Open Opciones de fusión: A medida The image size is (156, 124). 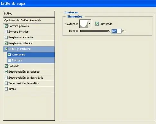[x=29, y=20]
